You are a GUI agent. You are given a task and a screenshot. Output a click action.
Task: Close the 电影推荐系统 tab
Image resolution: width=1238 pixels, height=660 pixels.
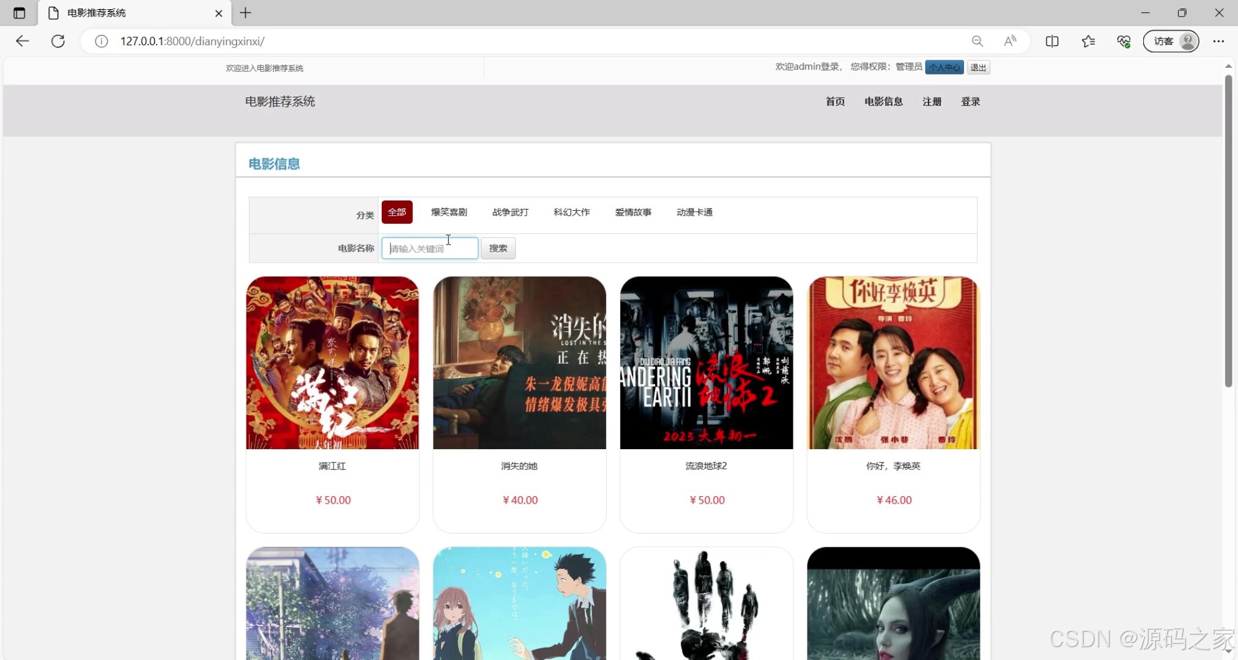coord(218,13)
